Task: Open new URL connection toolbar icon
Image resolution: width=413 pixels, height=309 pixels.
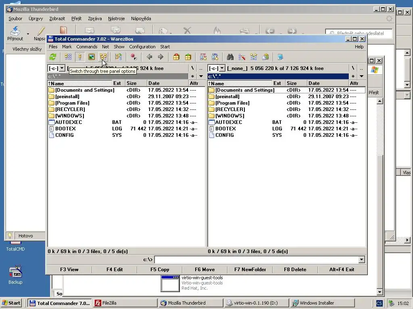Action: point(215,57)
